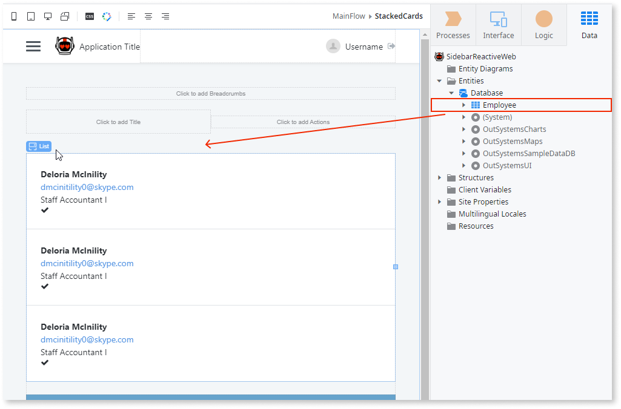621x409 pixels.
Task: Apply left alignment from the toolbar
Action: point(131,16)
